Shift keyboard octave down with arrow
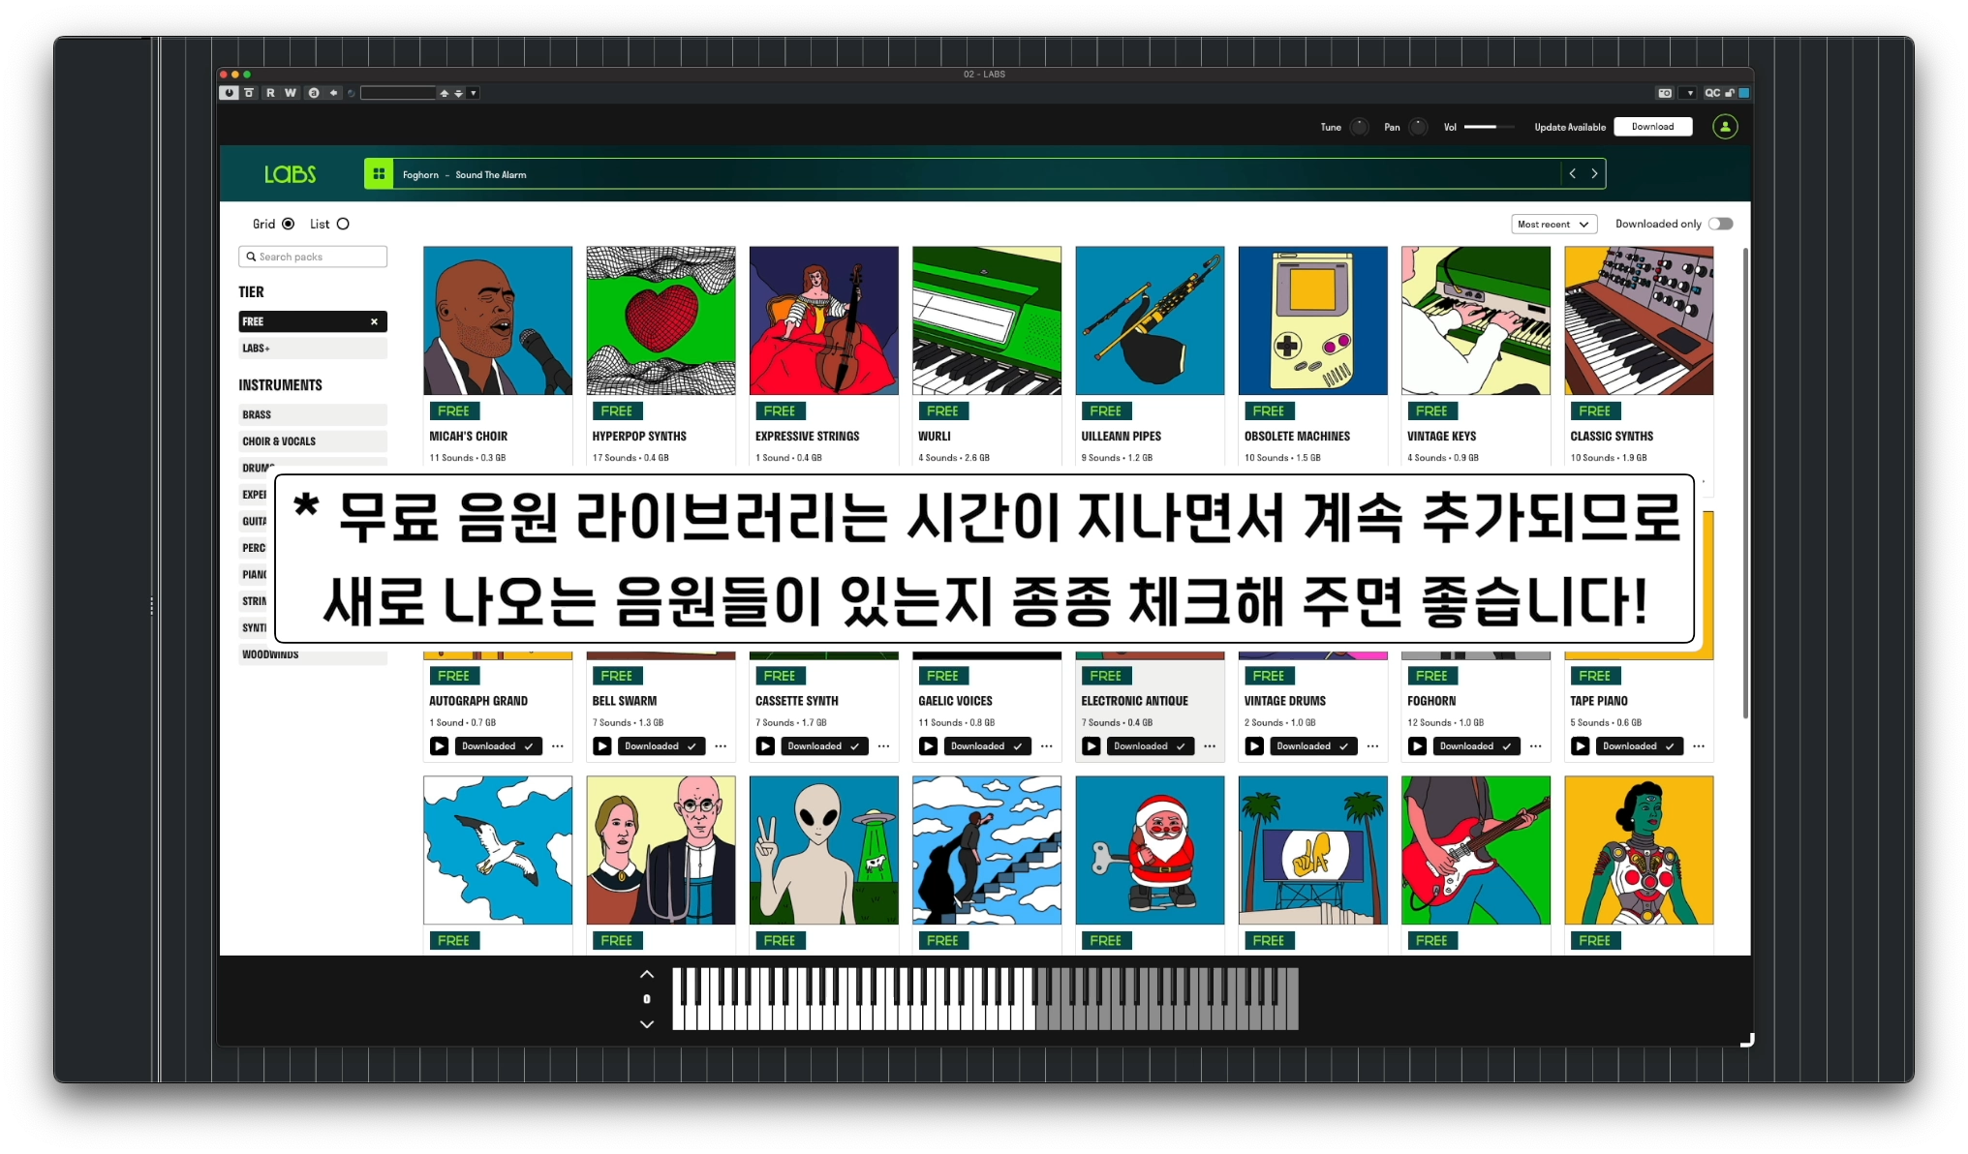1968x1154 pixels. click(x=647, y=1024)
